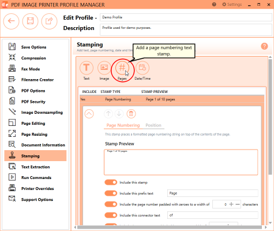Open the Filename Creator section
This screenshot has width=274, height=231.
pyautogui.click(x=35, y=80)
